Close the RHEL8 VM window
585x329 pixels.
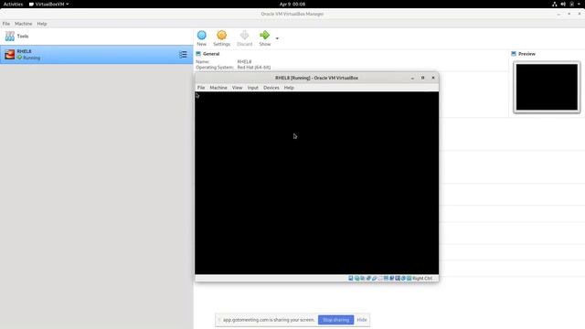[433, 78]
